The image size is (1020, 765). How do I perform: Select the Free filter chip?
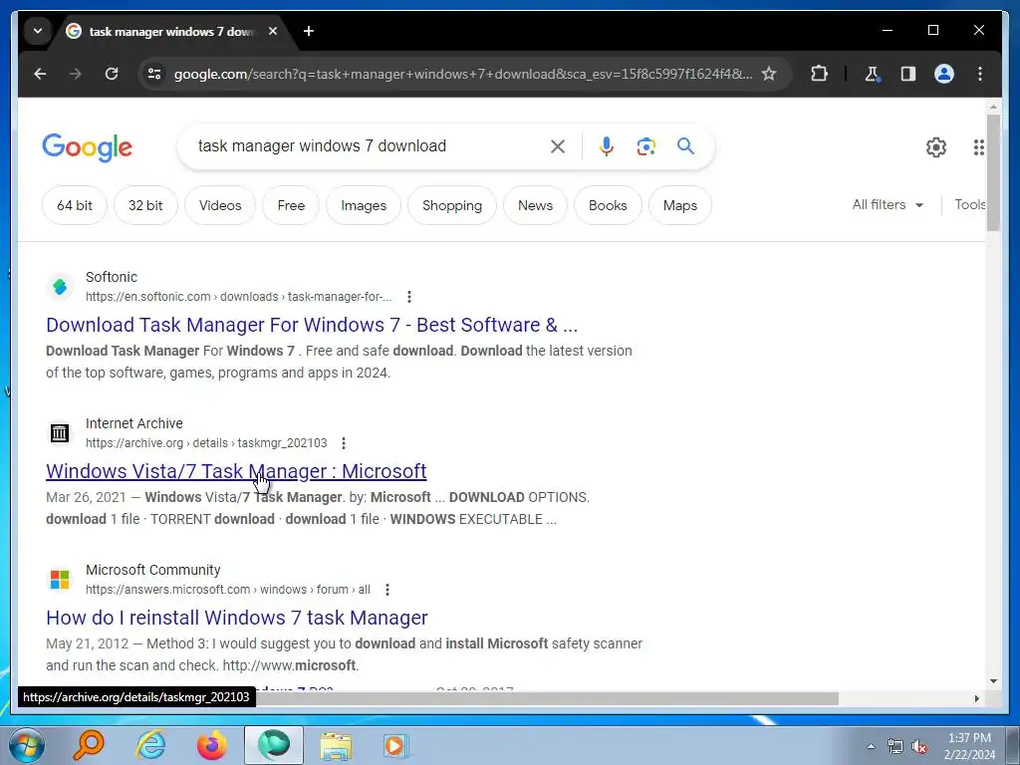point(291,205)
